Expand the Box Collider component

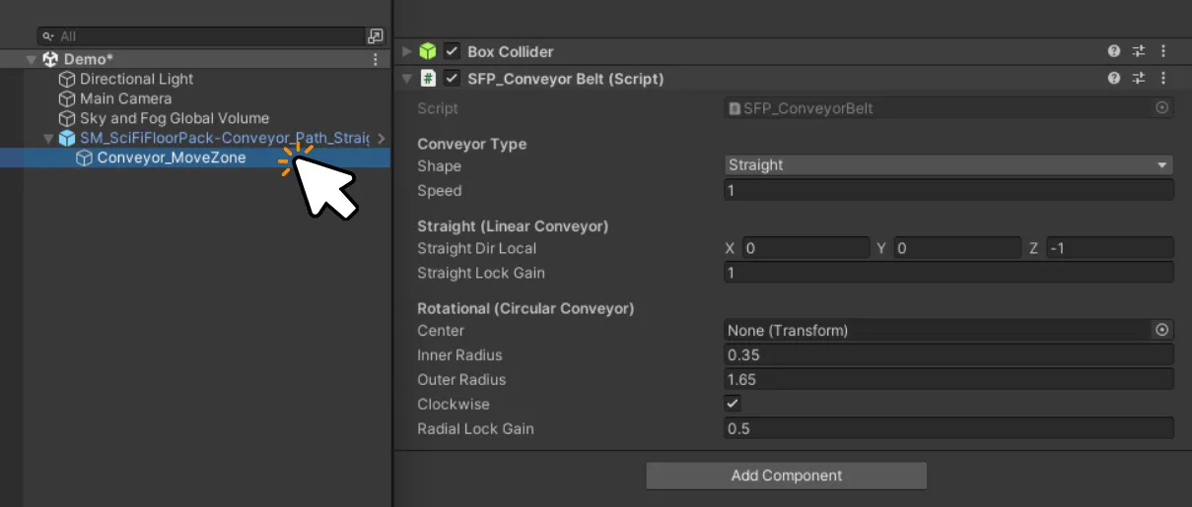(x=406, y=51)
